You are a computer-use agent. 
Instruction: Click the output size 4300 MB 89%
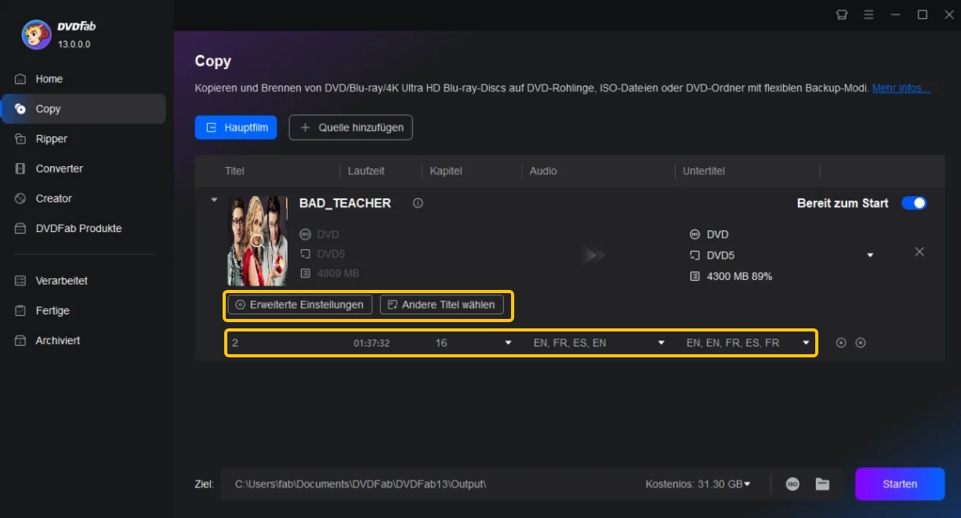[x=739, y=277]
